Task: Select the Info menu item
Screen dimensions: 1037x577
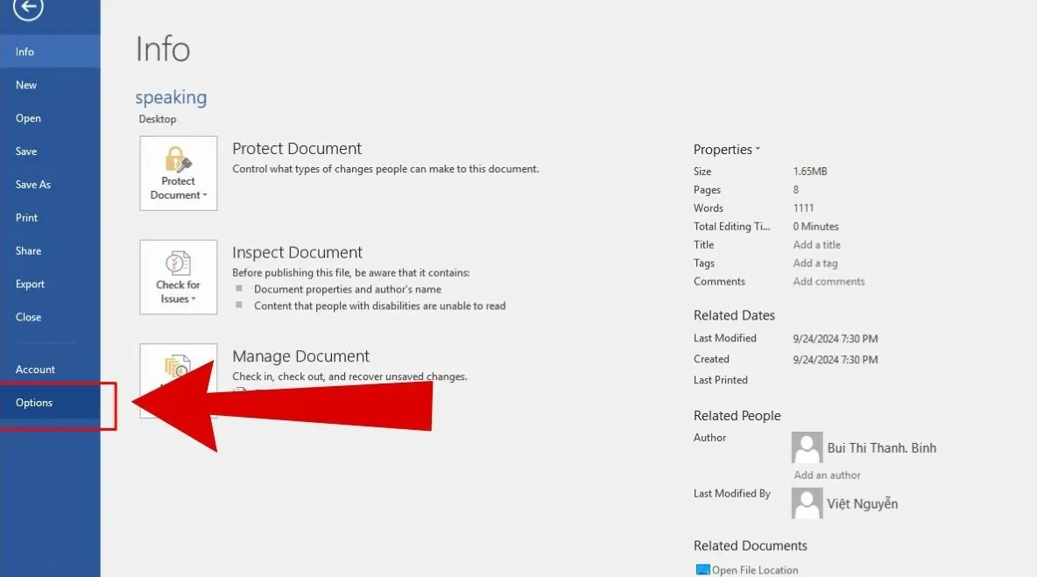Action: coord(50,52)
